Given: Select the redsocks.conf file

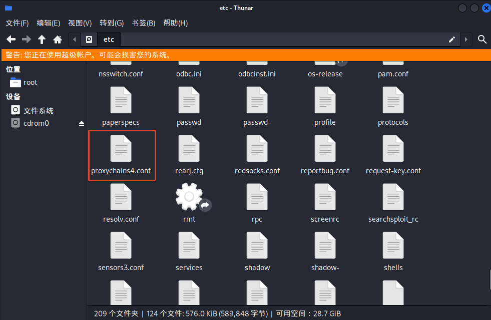Looking at the screenshot, I should click(257, 155).
